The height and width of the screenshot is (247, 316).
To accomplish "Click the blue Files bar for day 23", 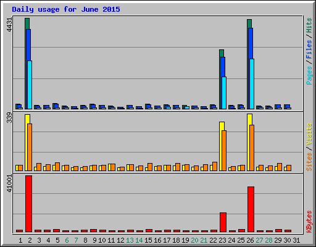I will [223, 83].
